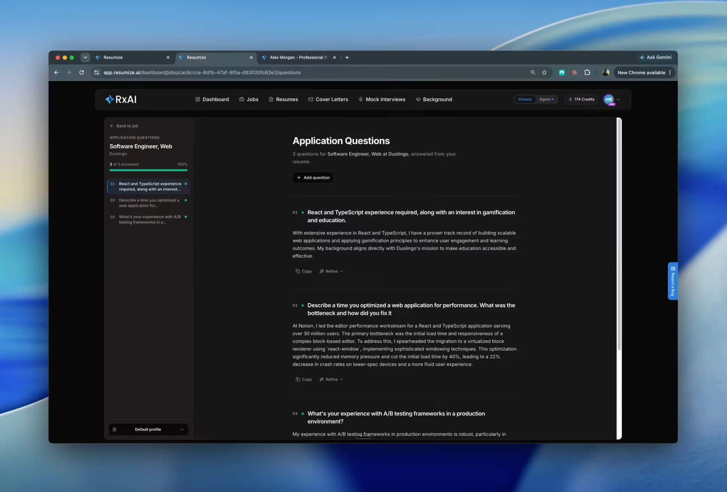
Task: Click the page's vertical scrollbar
Action: (619, 234)
